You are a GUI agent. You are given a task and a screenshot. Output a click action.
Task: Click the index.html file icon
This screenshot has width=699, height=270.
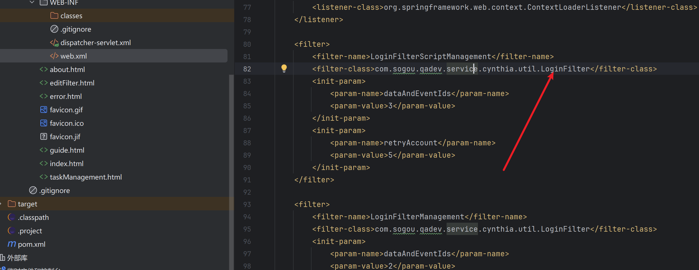(43, 163)
